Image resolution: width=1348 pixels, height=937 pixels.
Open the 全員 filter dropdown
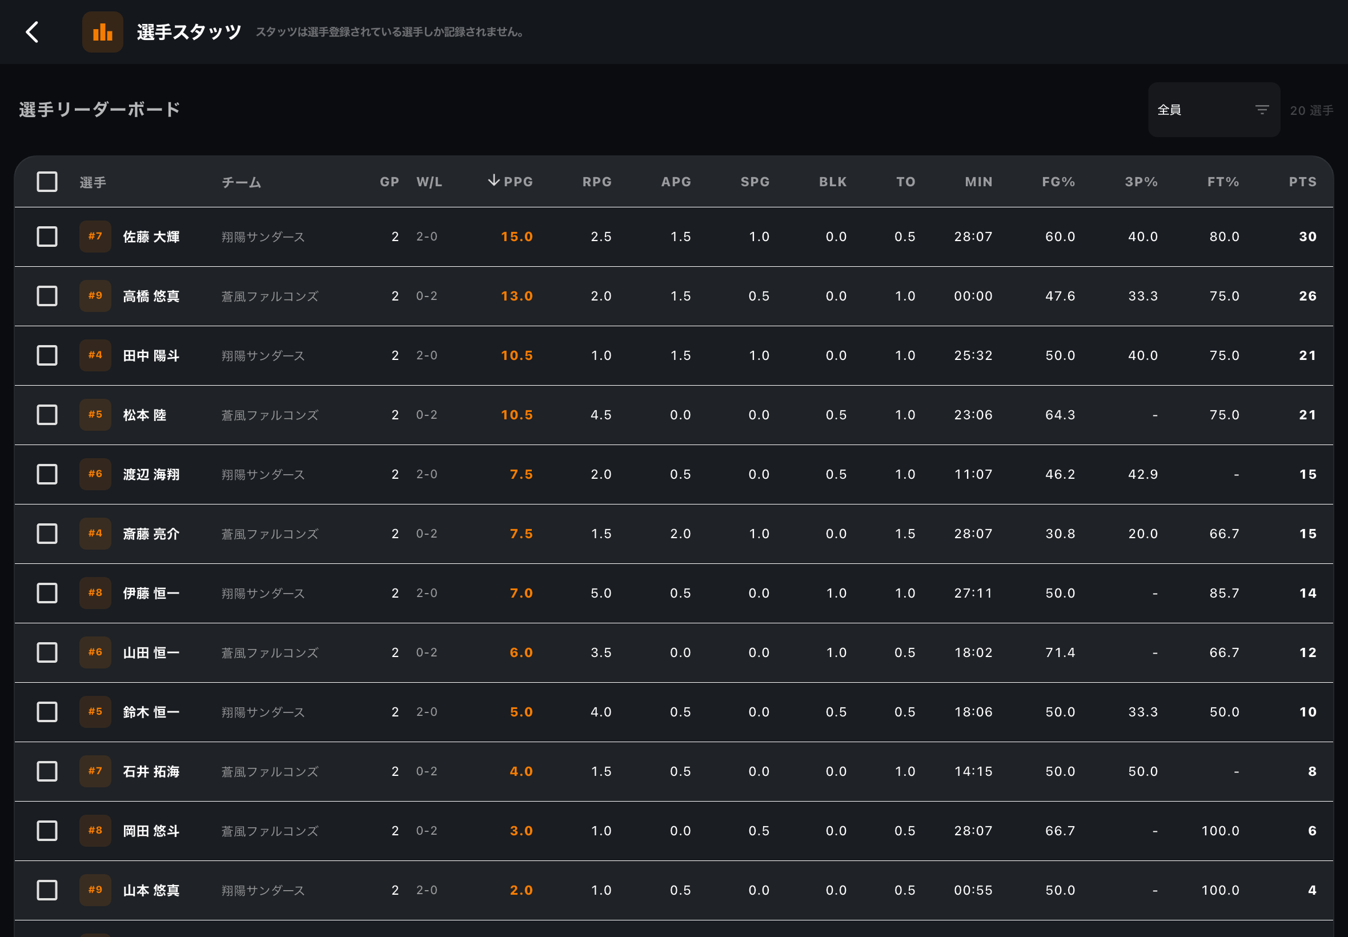1214,110
